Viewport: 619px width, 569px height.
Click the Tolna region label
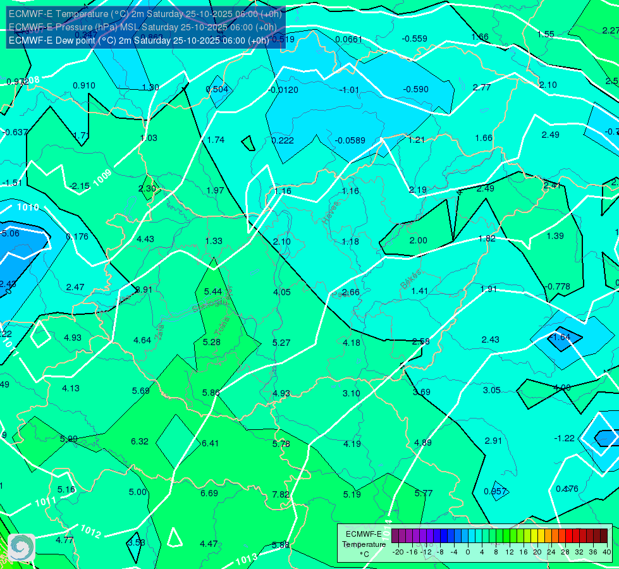(222, 326)
